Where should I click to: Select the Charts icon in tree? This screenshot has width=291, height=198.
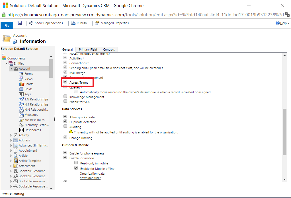click(21, 84)
